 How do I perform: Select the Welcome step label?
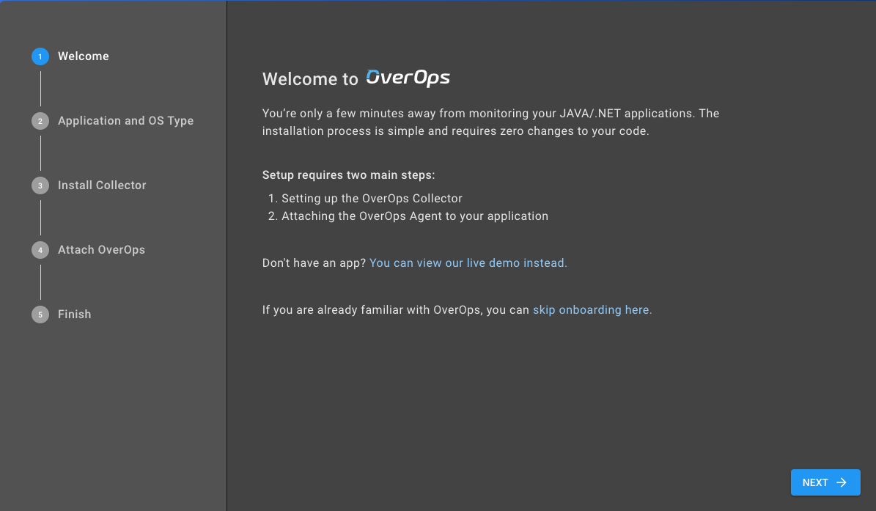(84, 56)
